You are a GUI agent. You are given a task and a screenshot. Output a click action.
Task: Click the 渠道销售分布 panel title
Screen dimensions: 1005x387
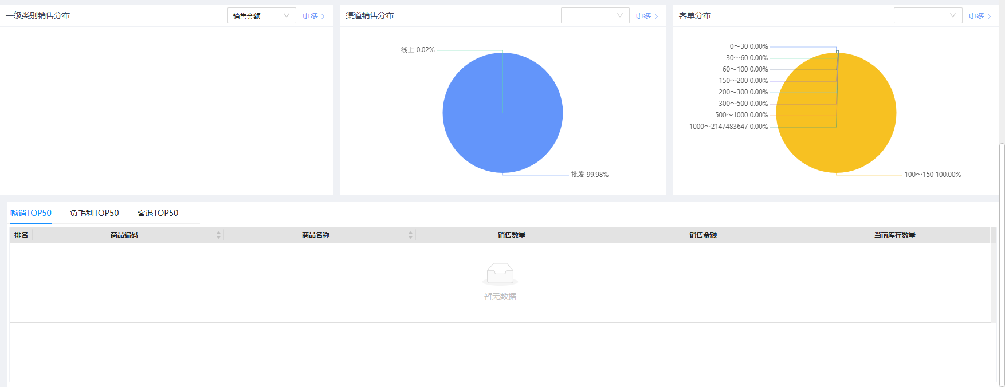click(370, 15)
